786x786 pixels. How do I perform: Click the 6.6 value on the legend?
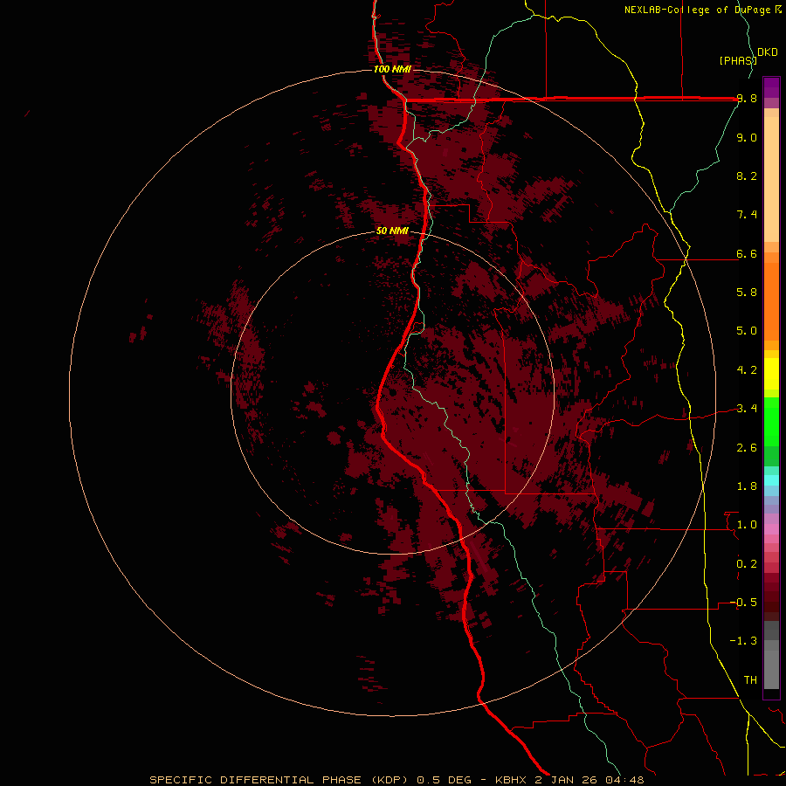(x=747, y=253)
